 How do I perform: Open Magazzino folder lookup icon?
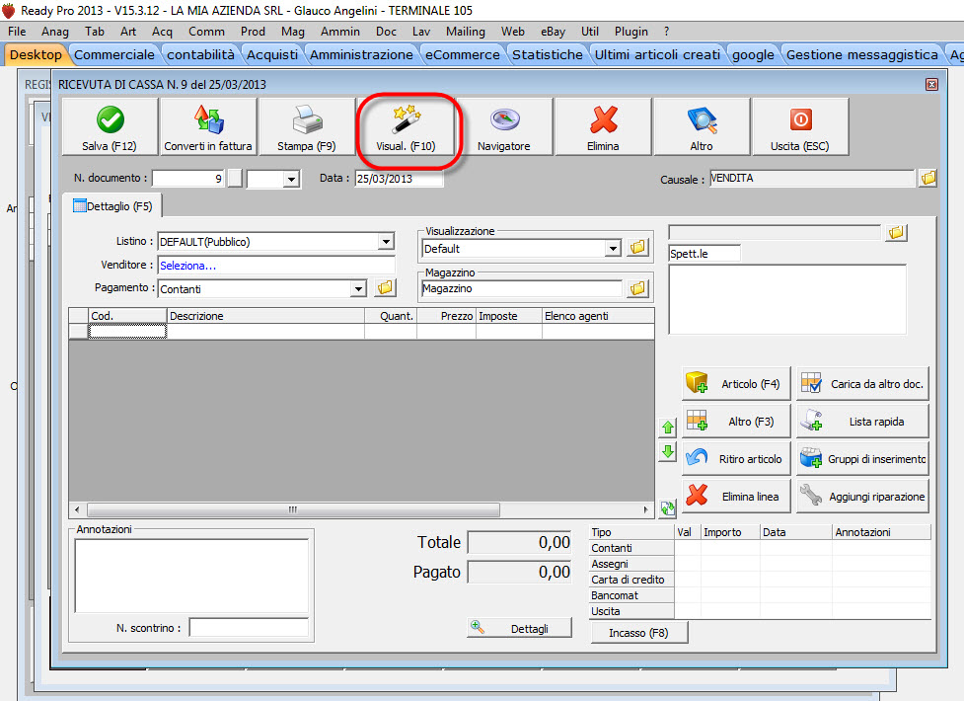(638, 288)
